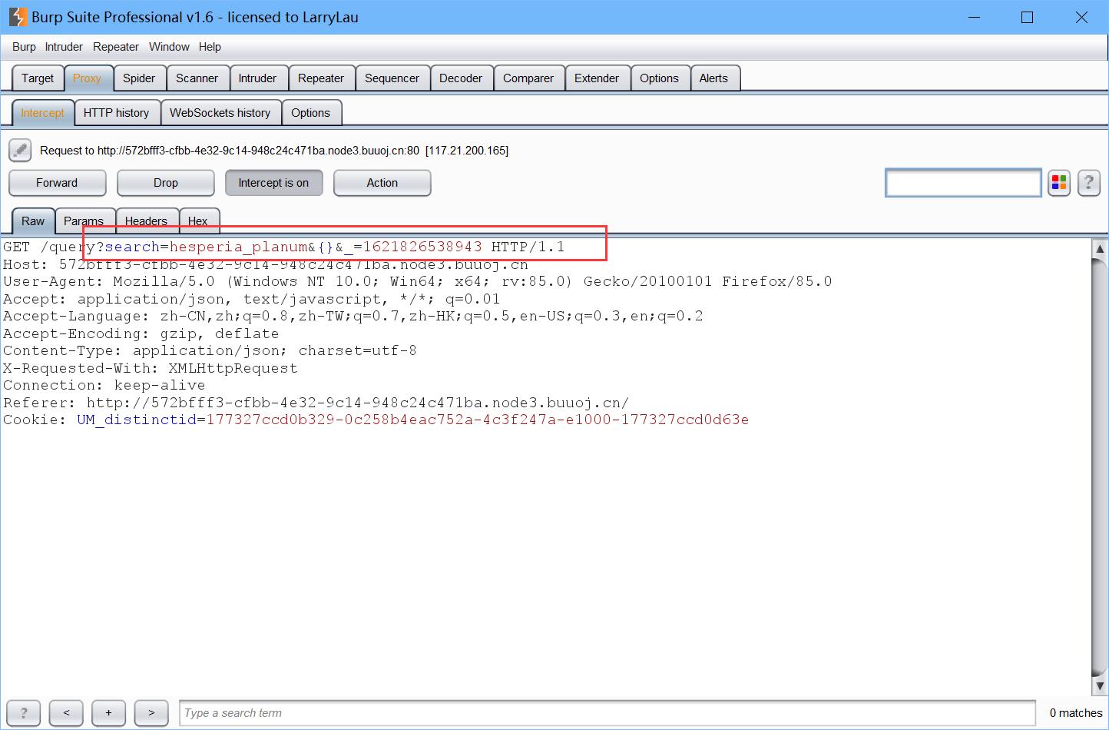Open the highlight color picker icon

coord(1059,183)
